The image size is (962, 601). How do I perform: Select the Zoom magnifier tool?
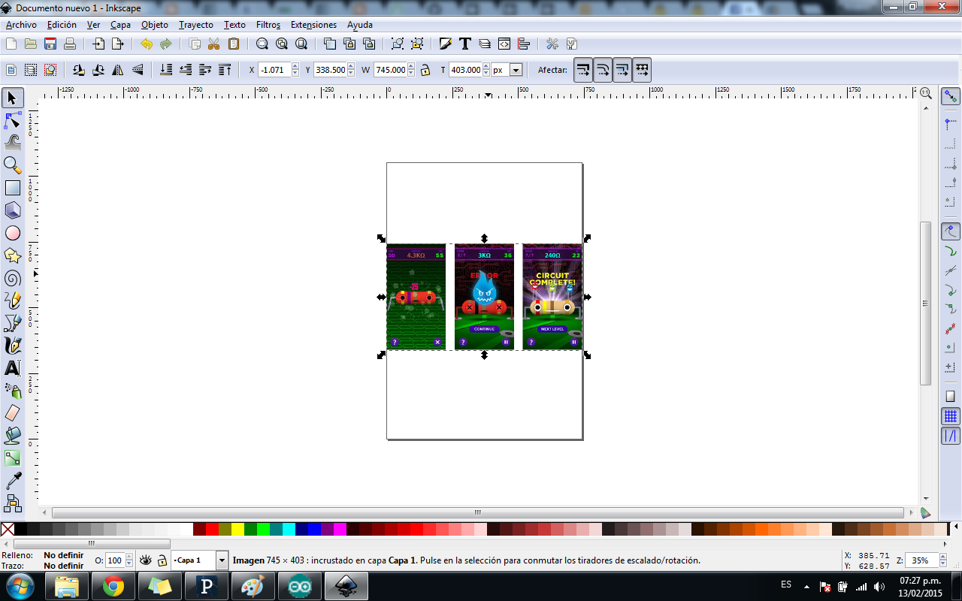(13, 165)
